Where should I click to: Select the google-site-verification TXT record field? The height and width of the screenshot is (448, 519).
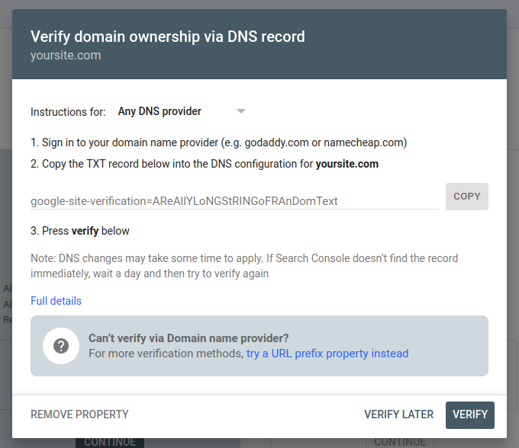pyautogui.click(x=234, y=201)
